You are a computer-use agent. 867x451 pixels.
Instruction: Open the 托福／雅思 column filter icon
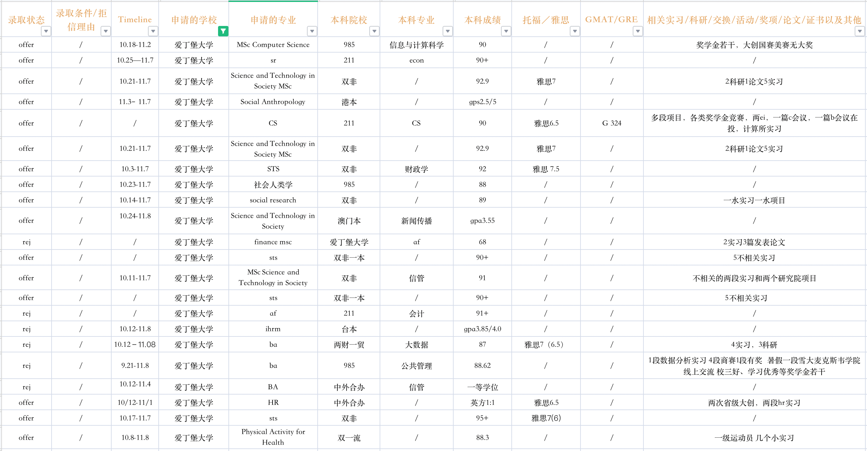point(575,32)
